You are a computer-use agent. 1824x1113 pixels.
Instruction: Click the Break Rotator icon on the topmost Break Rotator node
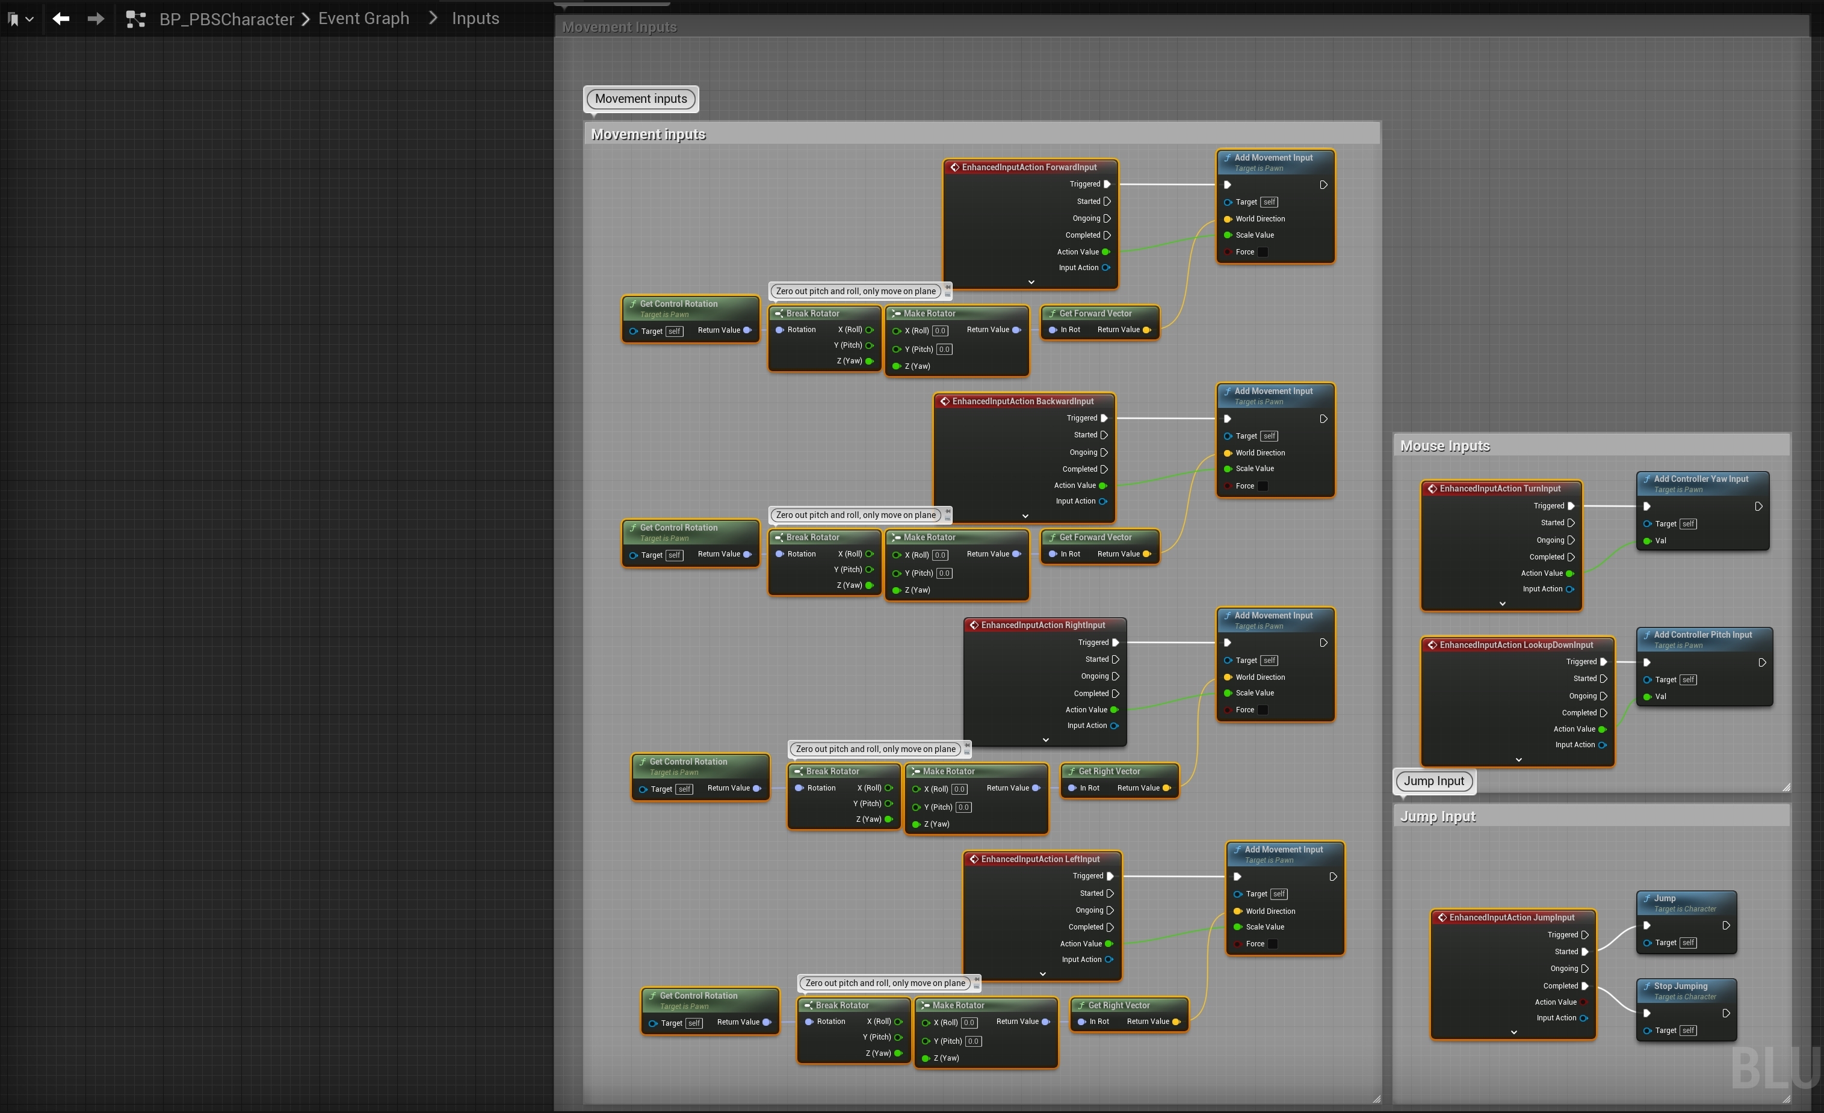click(779, 314)
